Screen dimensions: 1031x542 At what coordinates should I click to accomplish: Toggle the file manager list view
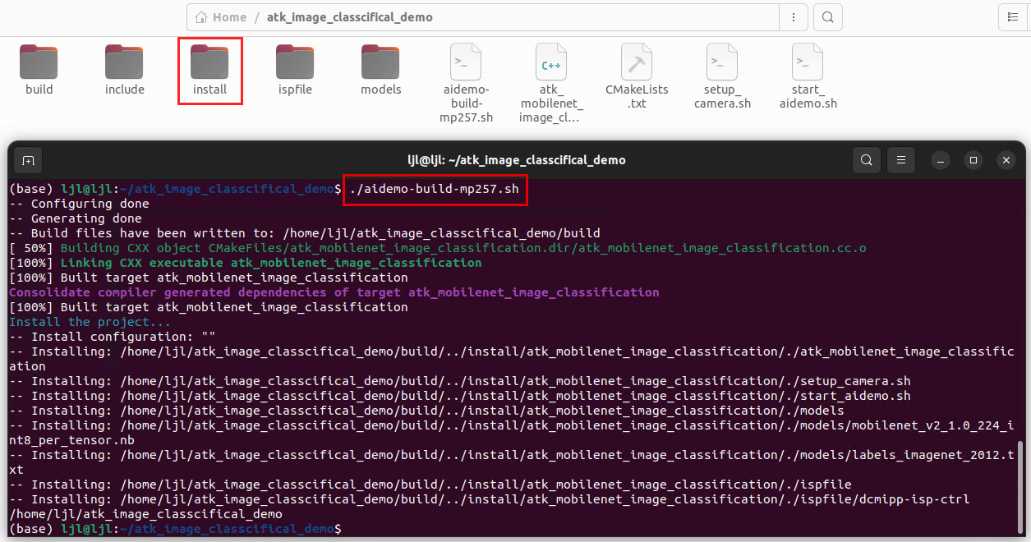[x=1014, y=16]
